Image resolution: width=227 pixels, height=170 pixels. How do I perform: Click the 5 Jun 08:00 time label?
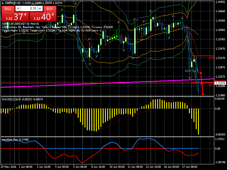click(x=80, y=167)
